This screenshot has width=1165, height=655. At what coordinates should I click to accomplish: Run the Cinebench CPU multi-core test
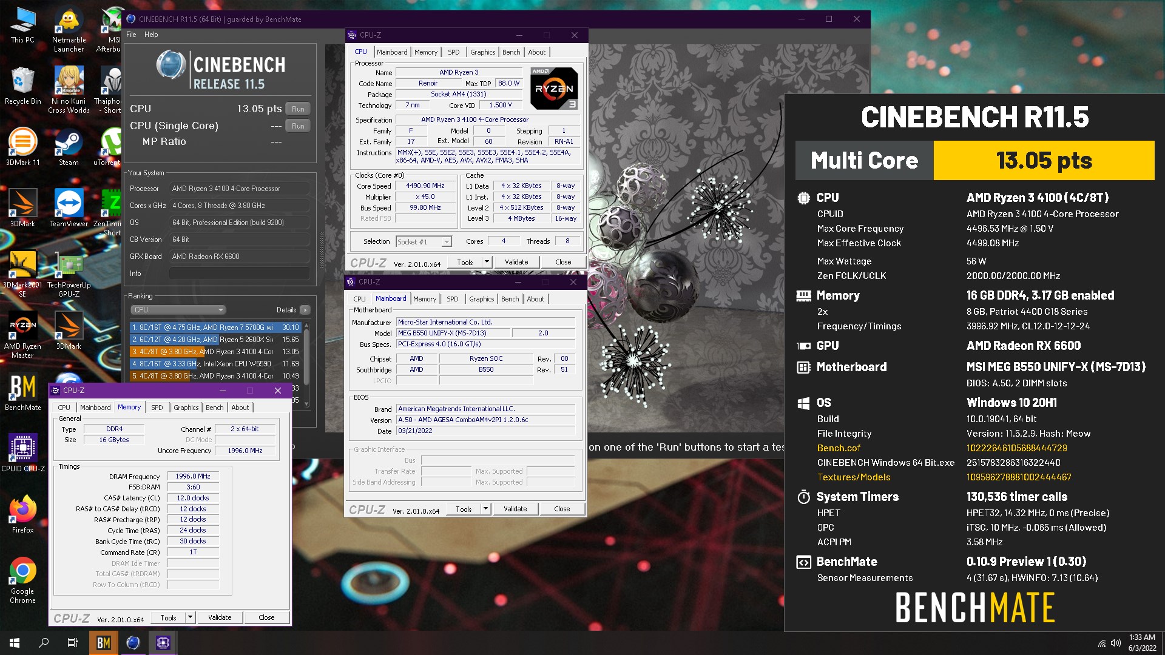(298, 109)
